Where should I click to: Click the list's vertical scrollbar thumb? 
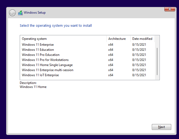[x=157, y=61]
